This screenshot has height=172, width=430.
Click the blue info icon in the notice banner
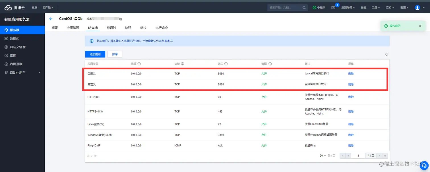tap(92, 41)
